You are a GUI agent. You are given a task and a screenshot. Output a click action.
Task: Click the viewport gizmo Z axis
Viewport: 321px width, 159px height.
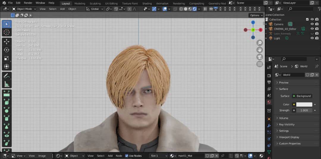coord(253,22)
